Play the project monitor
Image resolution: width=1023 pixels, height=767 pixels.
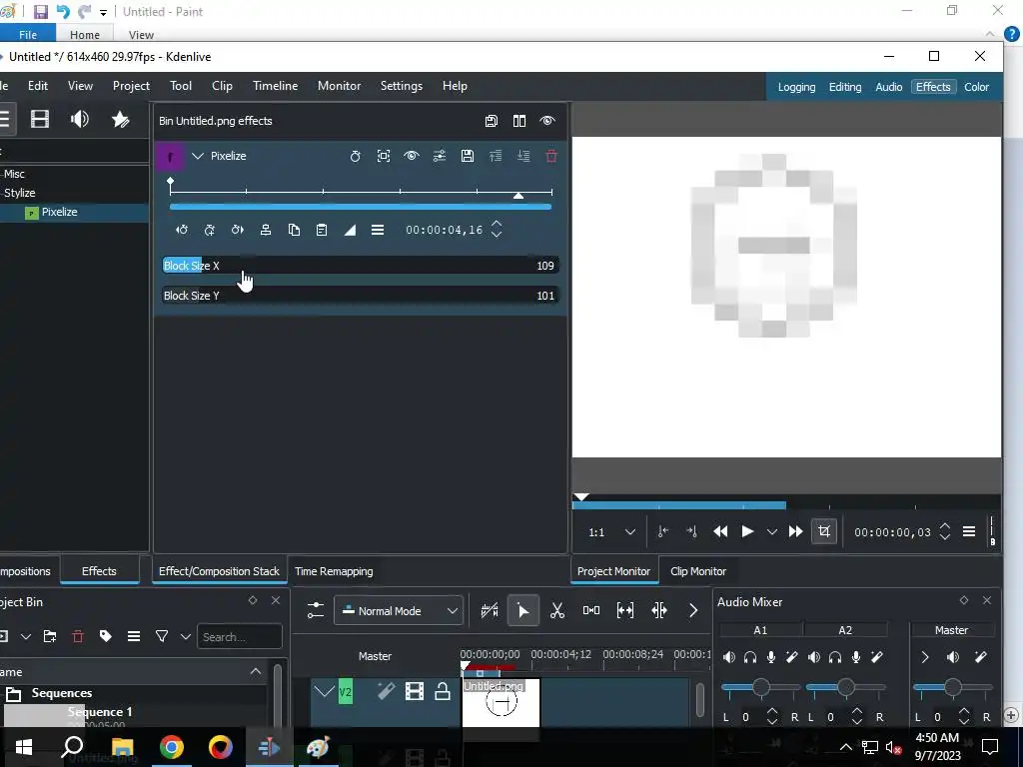(747, 531)
